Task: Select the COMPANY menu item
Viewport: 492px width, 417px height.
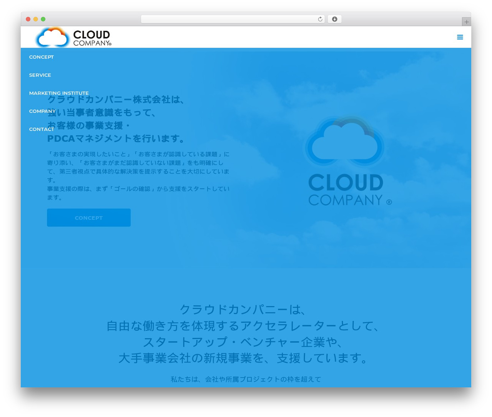Action: tap(42, 111)
